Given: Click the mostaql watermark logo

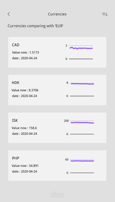Looking at the screenshot, I should 57,195.
